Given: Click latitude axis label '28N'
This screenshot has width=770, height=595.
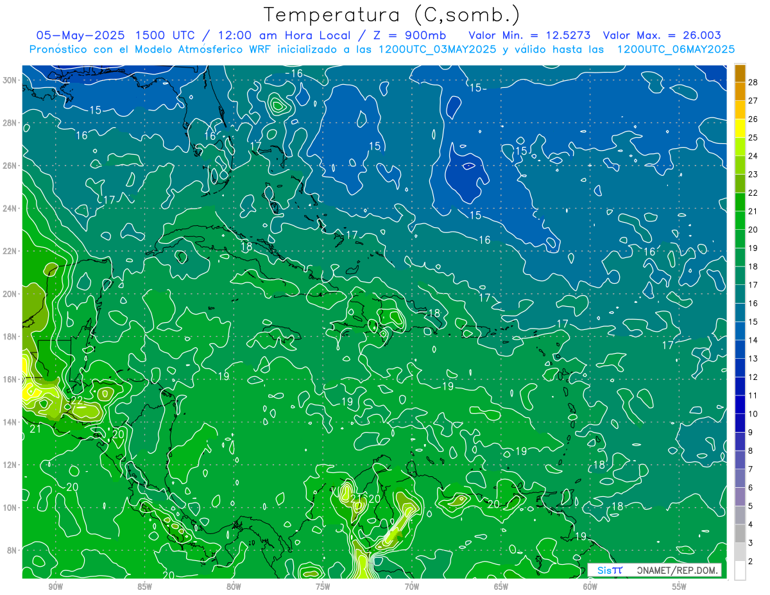Looking at the screenshot, I should click(10, 123).
